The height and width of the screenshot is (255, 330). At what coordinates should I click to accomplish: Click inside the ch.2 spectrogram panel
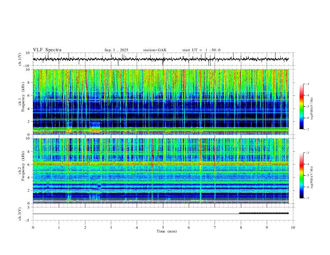click(160, 171)
